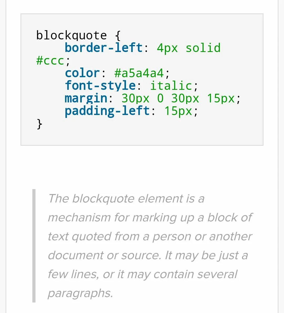The width and height of the screenshot is (284, 313).
Task: Click the quote line starting 'The blockquote element'
Action: (126, 199)
